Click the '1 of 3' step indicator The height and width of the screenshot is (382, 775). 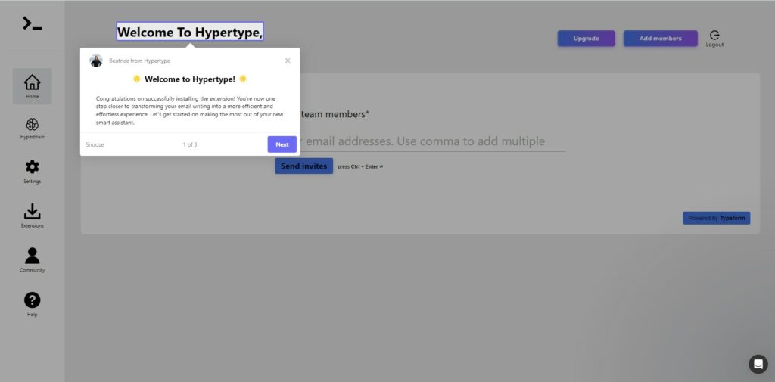point(190,144)
